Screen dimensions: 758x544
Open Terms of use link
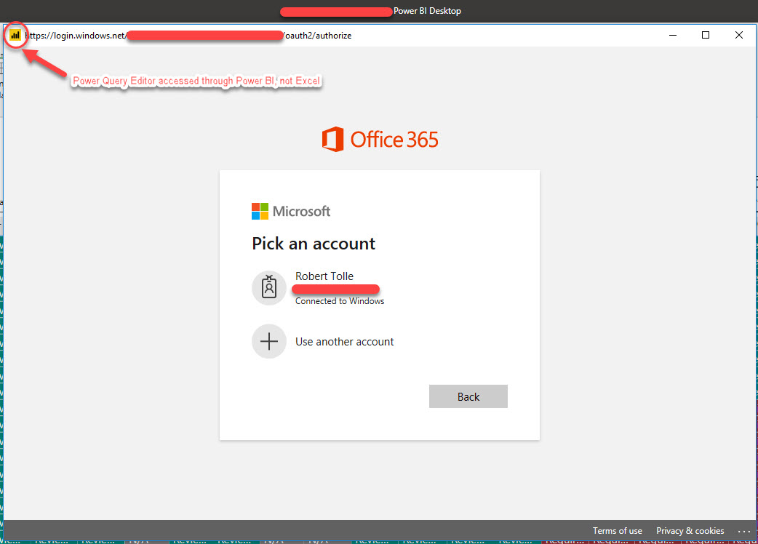pos(618,530)
